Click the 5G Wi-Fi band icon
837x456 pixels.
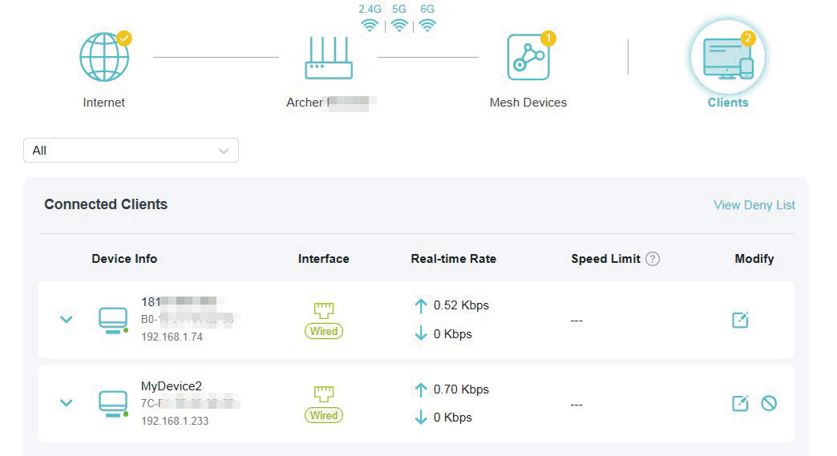pyautogui.click(x=399, y=25)
